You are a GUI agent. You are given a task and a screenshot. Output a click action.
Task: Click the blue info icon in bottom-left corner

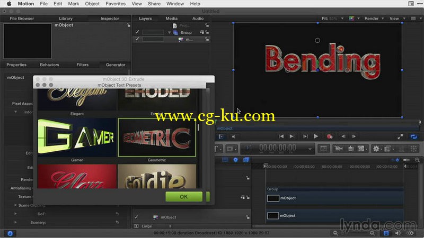10,233
